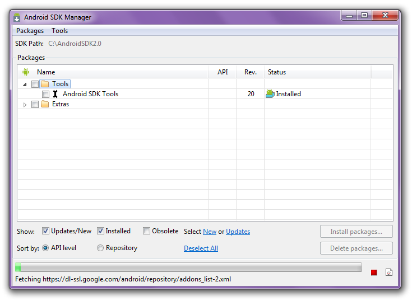Uncheck the Updates/New filter checkbox

45,231
